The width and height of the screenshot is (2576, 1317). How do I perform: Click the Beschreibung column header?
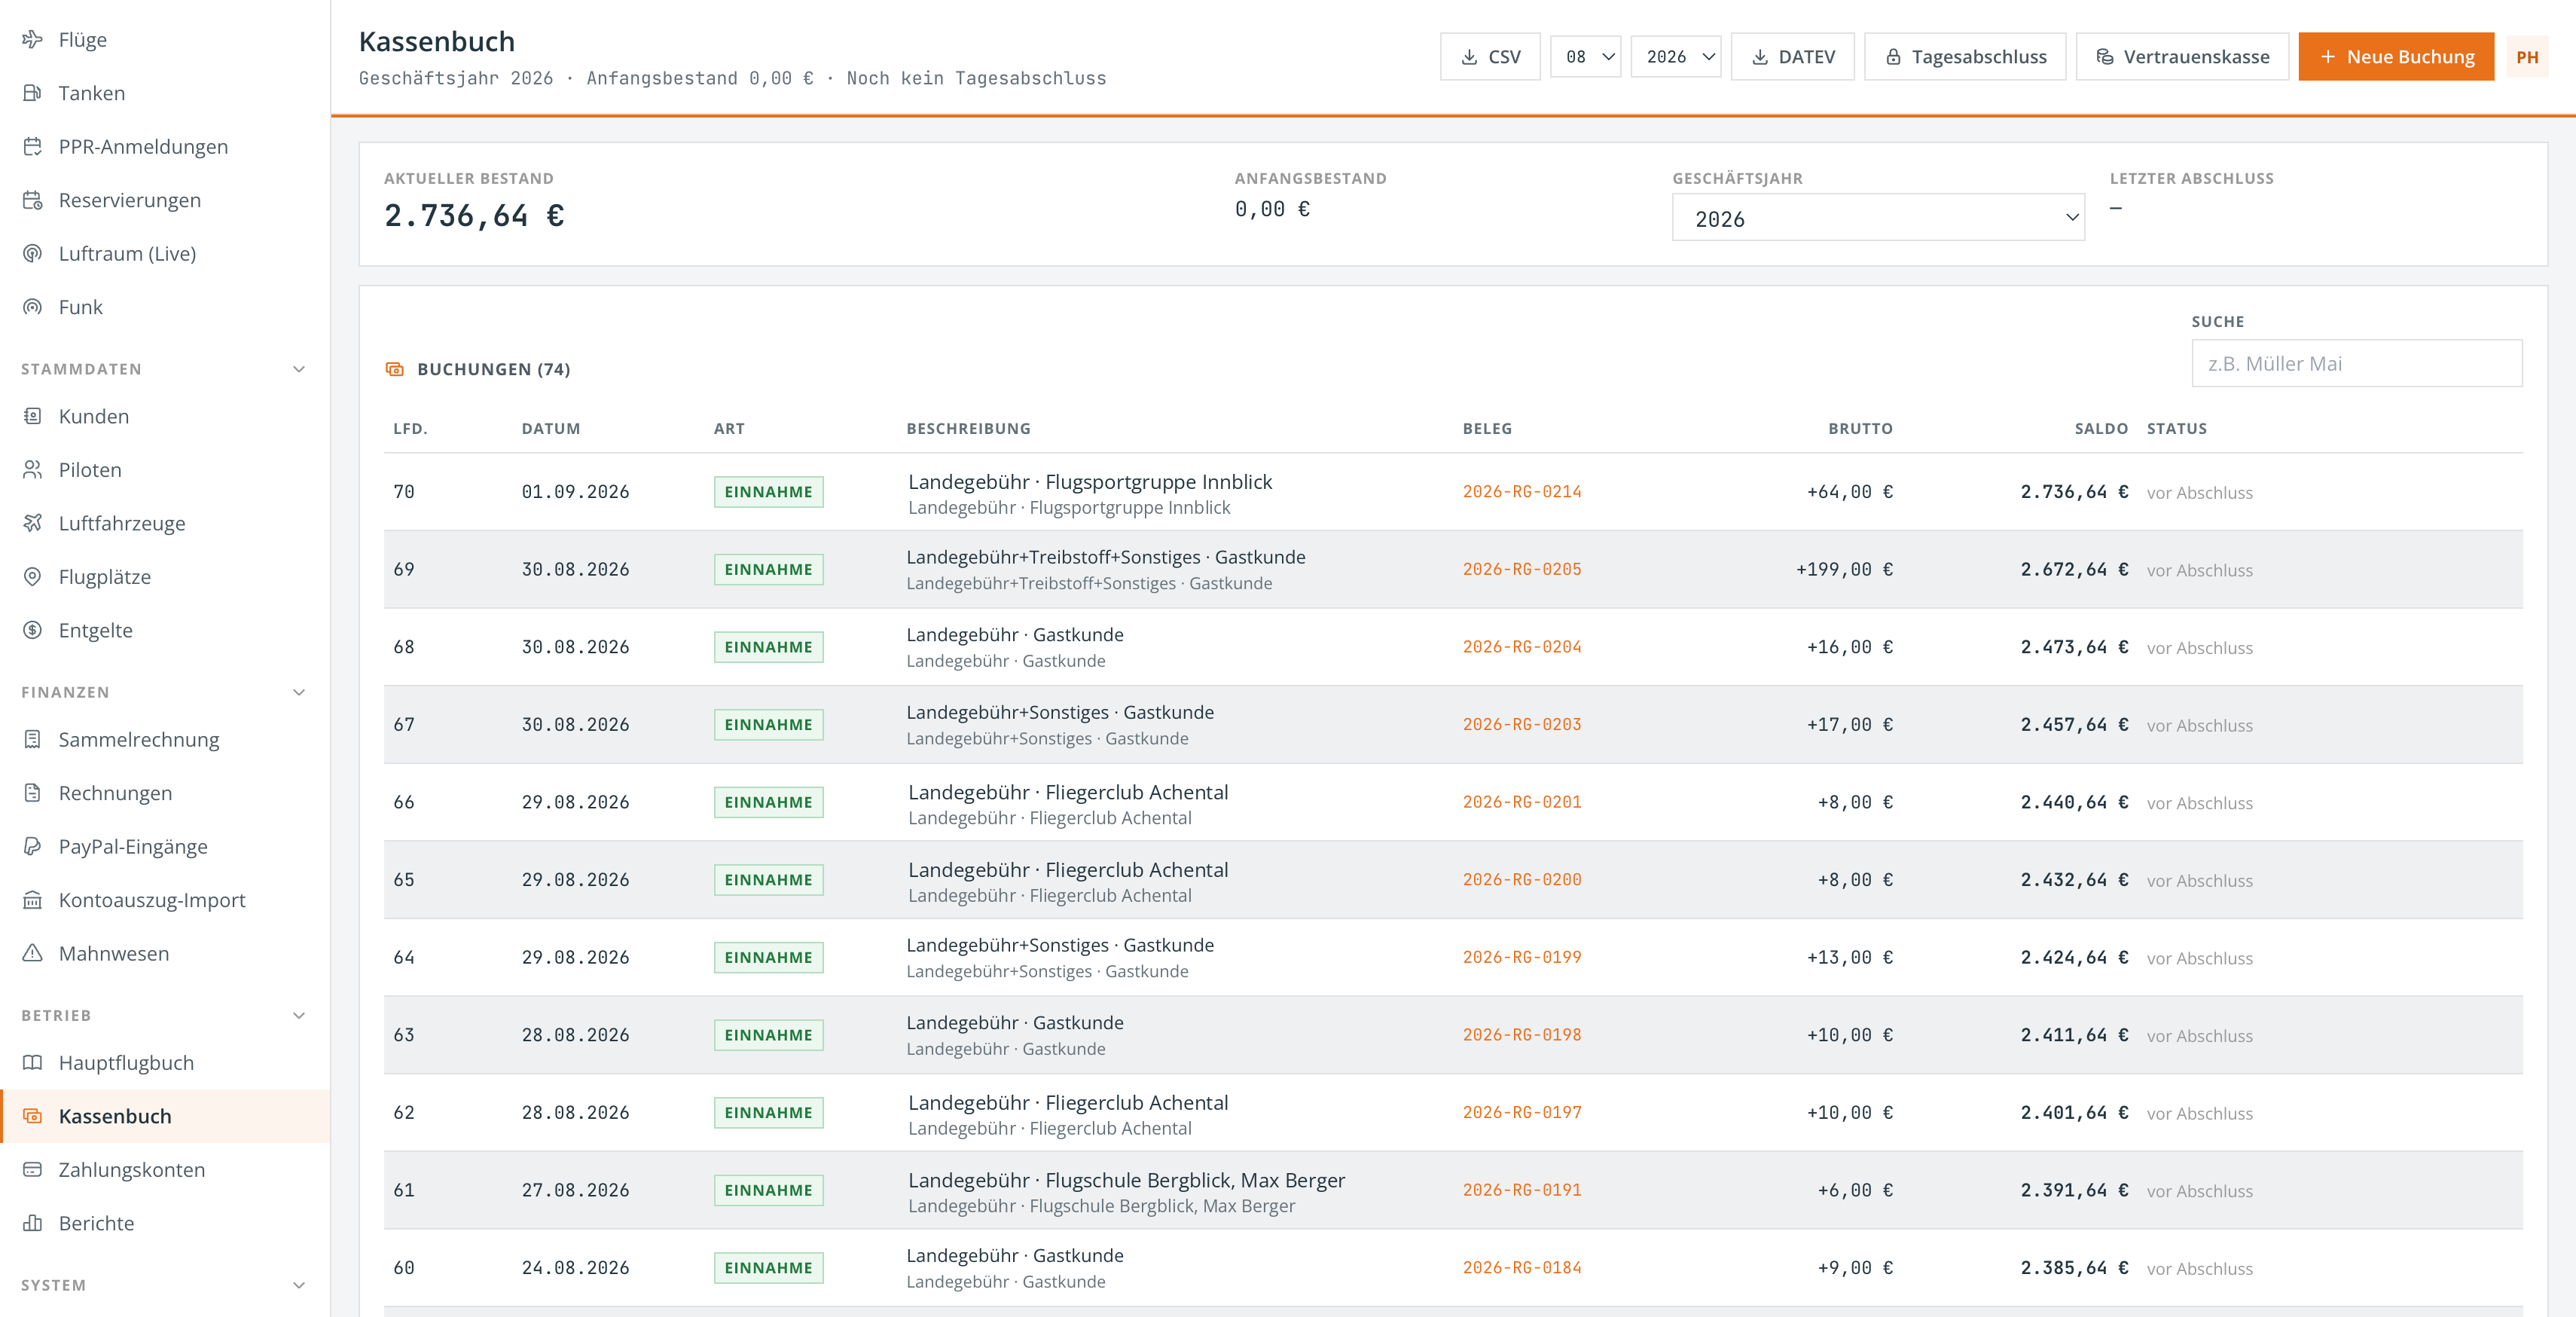pyautogui.click(x=968, y=428)
